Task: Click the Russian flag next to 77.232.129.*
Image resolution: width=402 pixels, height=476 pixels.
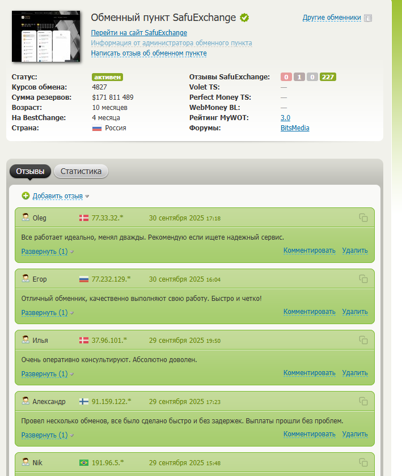Action: click(x=84, y=279)
